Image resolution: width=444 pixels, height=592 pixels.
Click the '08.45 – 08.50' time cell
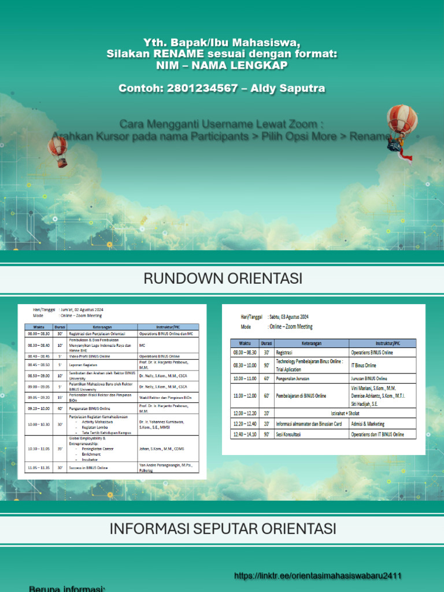[x=39, y=365]
